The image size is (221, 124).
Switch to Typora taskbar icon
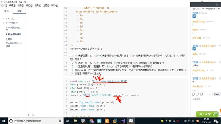tap(131, 121)
